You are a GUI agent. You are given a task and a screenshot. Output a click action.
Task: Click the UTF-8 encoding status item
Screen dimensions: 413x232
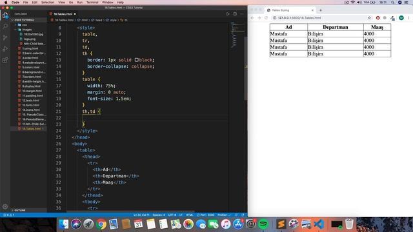click(x=172, y=215)
